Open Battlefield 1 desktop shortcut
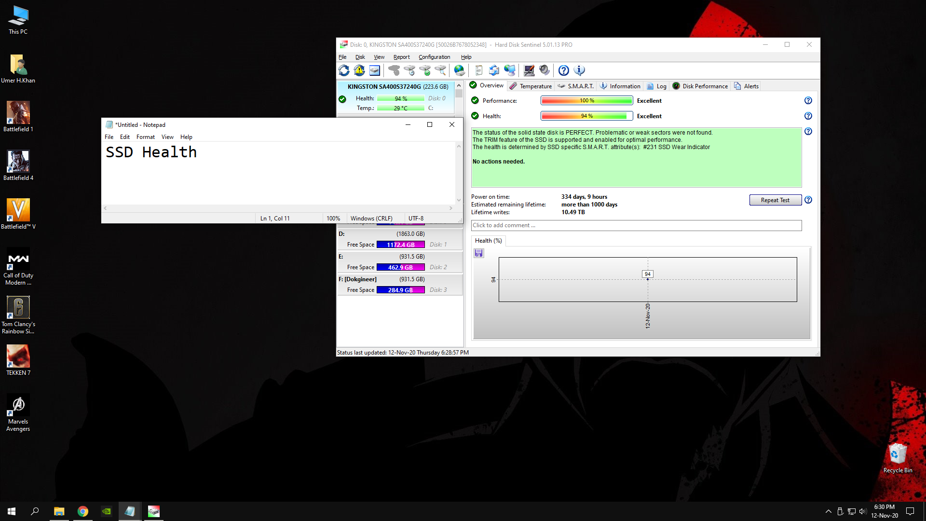 pyautogui.click(x=18, y=116)
